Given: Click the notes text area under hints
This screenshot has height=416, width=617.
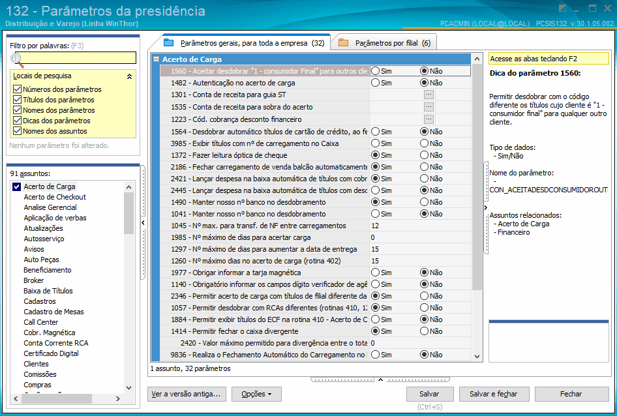Looking at the screenshot, I should (549, 342).
